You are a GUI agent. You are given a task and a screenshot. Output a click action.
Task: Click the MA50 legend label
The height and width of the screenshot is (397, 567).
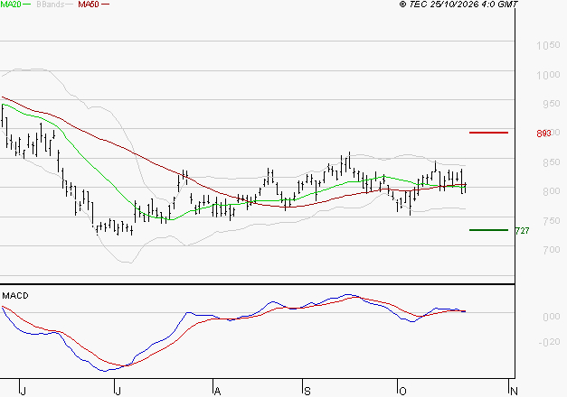[89, 5]
